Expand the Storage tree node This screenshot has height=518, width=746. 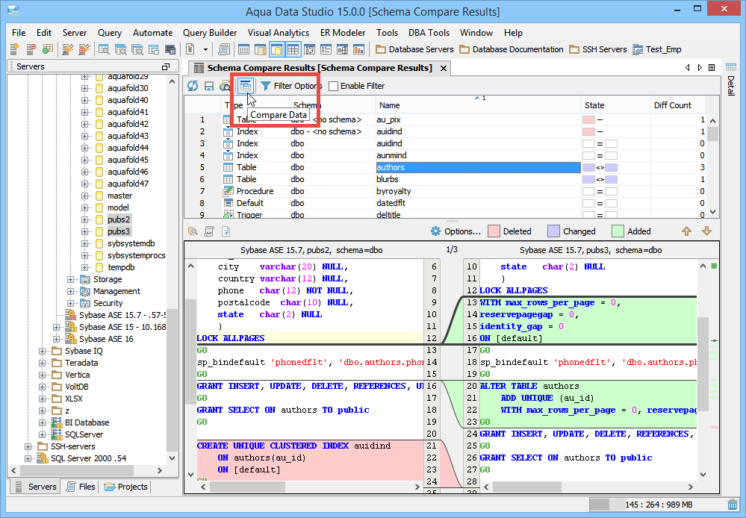[71, 279]
